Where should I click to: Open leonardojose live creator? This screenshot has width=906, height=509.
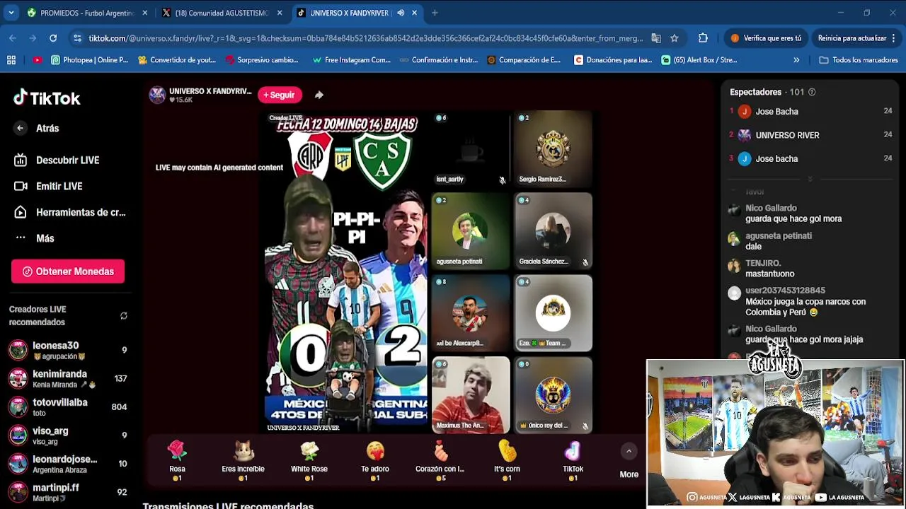click(x=67, y=463)
